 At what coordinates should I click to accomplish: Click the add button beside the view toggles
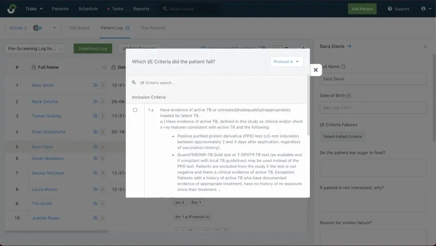point(303,48)
